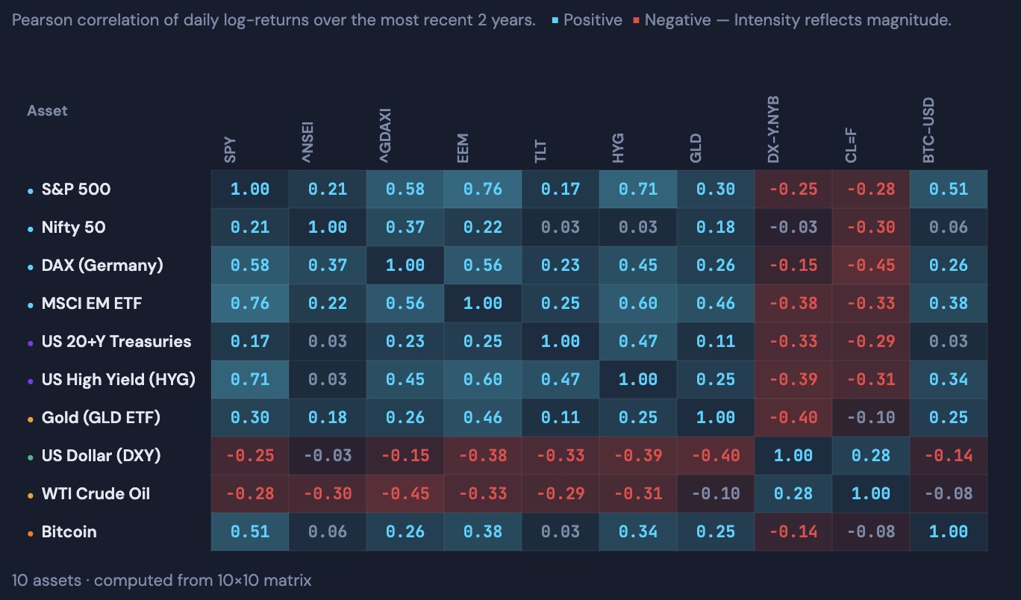Click the '10 assets · computed from 10×10 matrix' footer

(162, 581)
